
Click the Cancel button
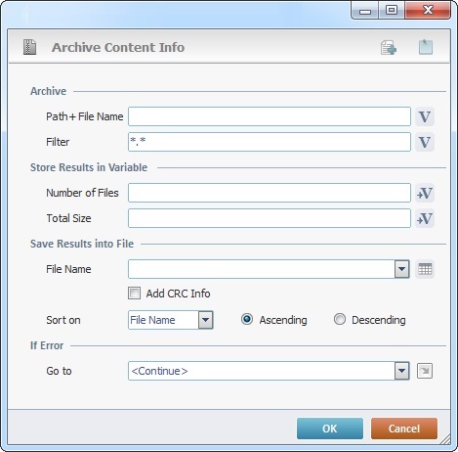pos(404,429)
